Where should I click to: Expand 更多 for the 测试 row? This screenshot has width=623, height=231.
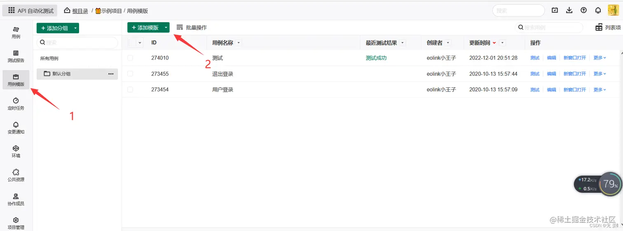coord(600,58)
